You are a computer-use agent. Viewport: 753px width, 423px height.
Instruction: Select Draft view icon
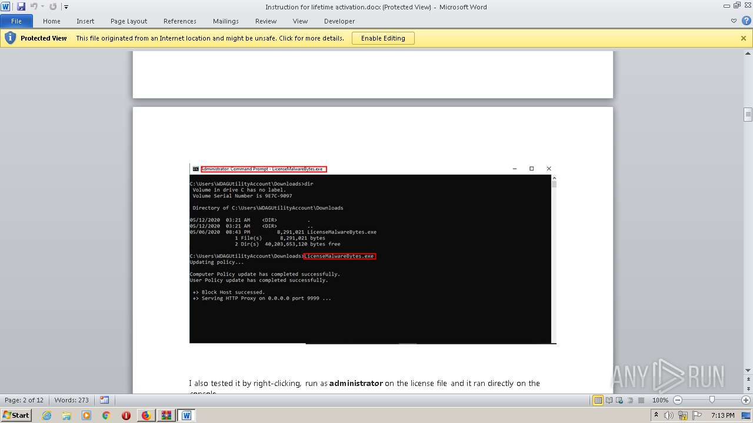pos(641,400)
